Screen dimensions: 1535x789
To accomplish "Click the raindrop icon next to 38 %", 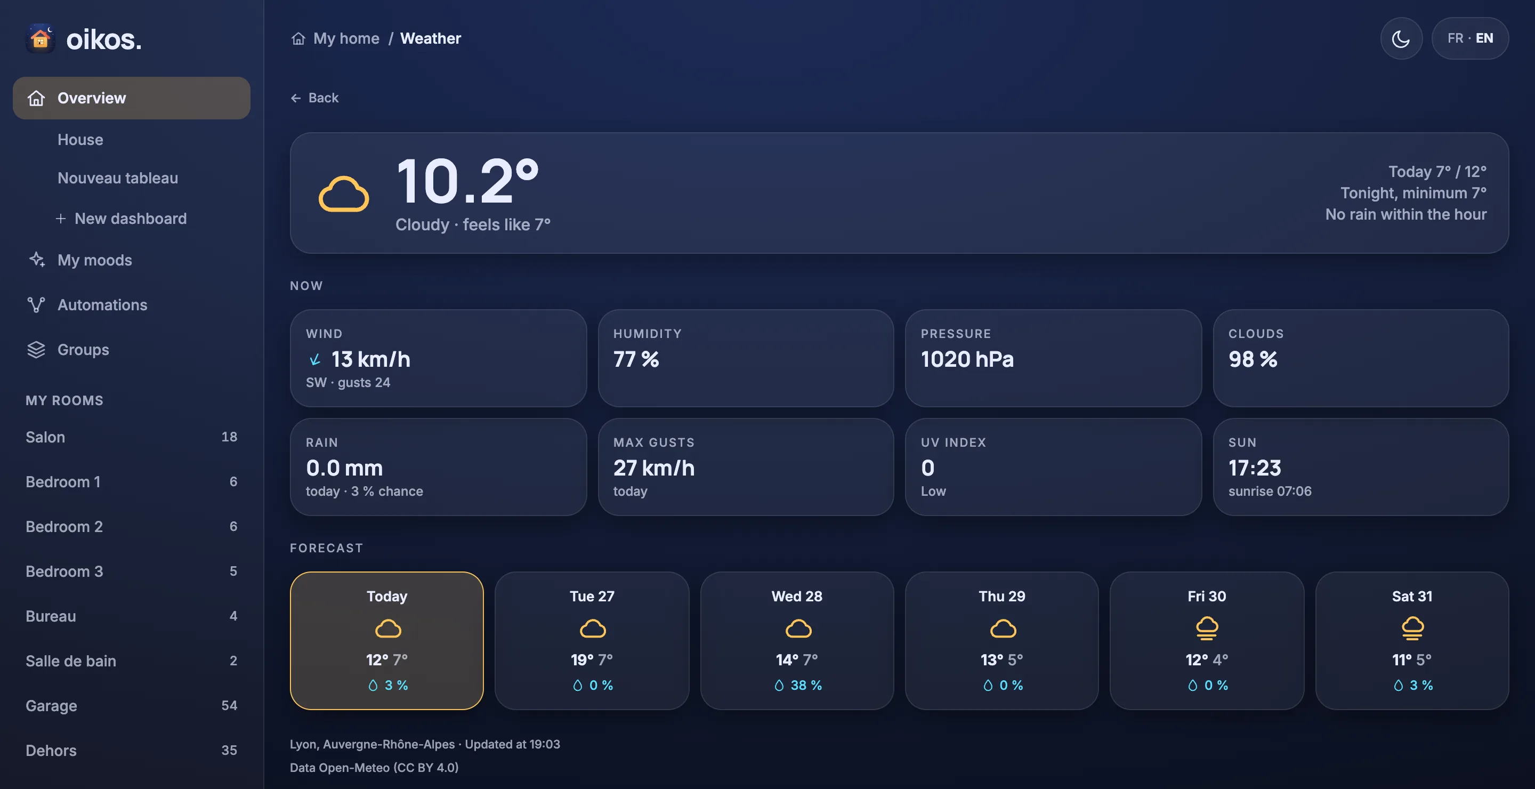I will (779, 685).
